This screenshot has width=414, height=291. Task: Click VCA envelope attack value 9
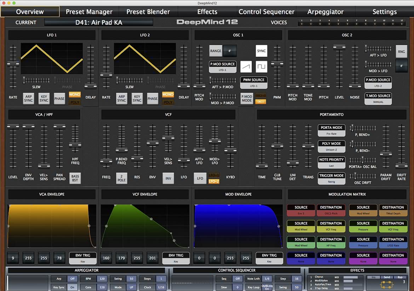point(13,258)
